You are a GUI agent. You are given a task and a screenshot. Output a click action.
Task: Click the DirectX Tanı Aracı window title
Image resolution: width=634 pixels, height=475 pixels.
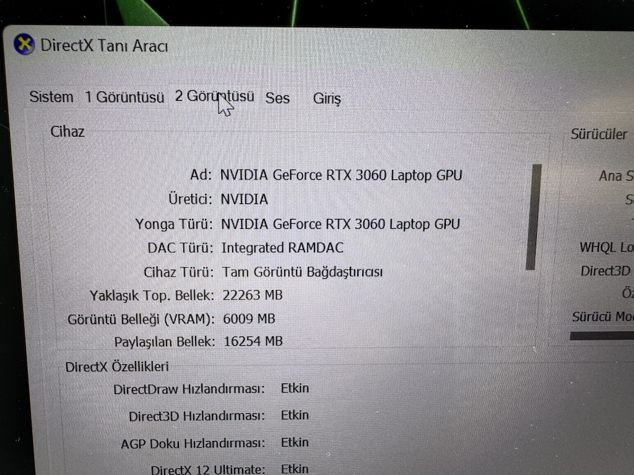[104, 45]
